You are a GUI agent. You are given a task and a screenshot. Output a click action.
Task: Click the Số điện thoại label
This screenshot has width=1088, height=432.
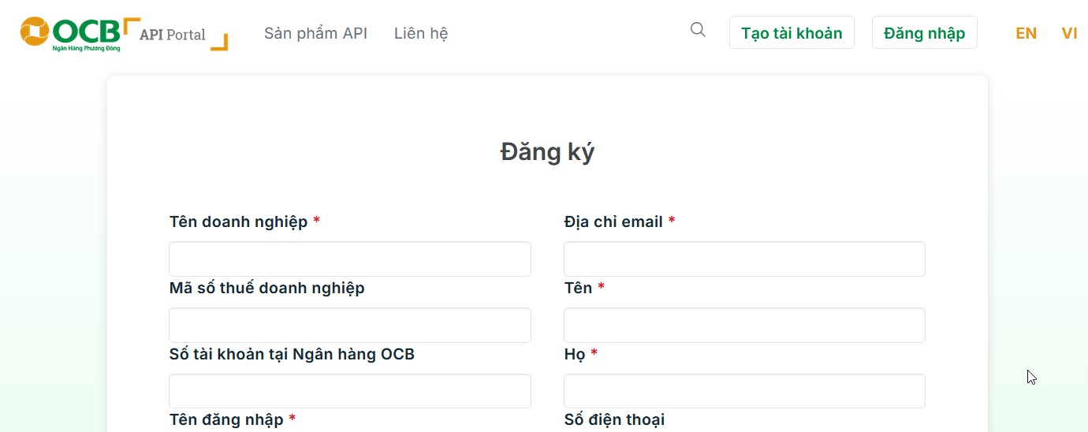pyautogui.click(x=614, y=419)
